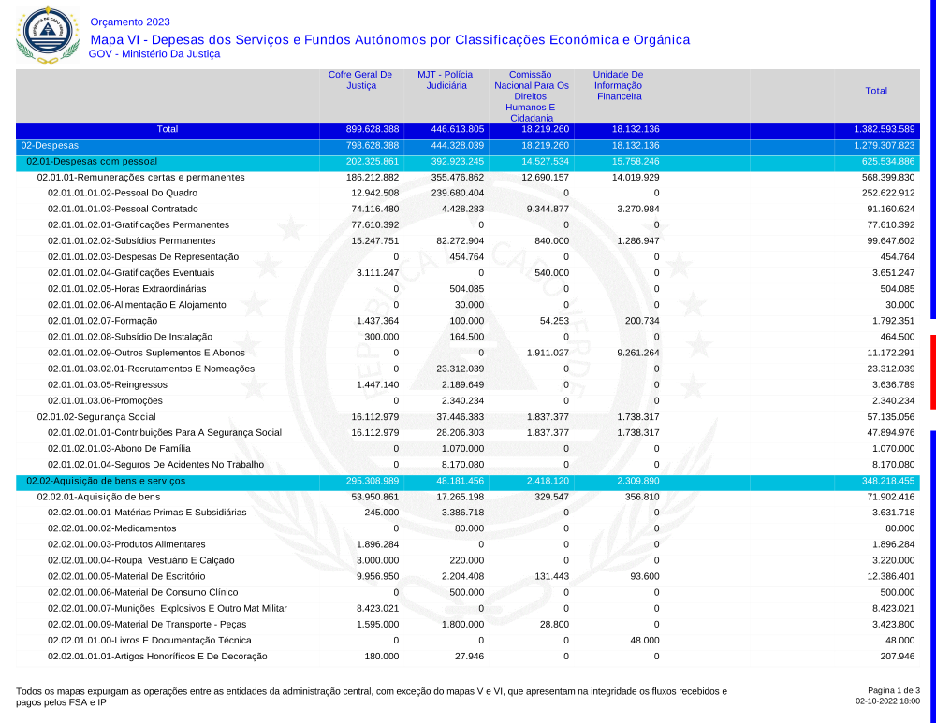Click the red marker on right edge
This screenshot has width=936, height=723.
click(932, 358)
